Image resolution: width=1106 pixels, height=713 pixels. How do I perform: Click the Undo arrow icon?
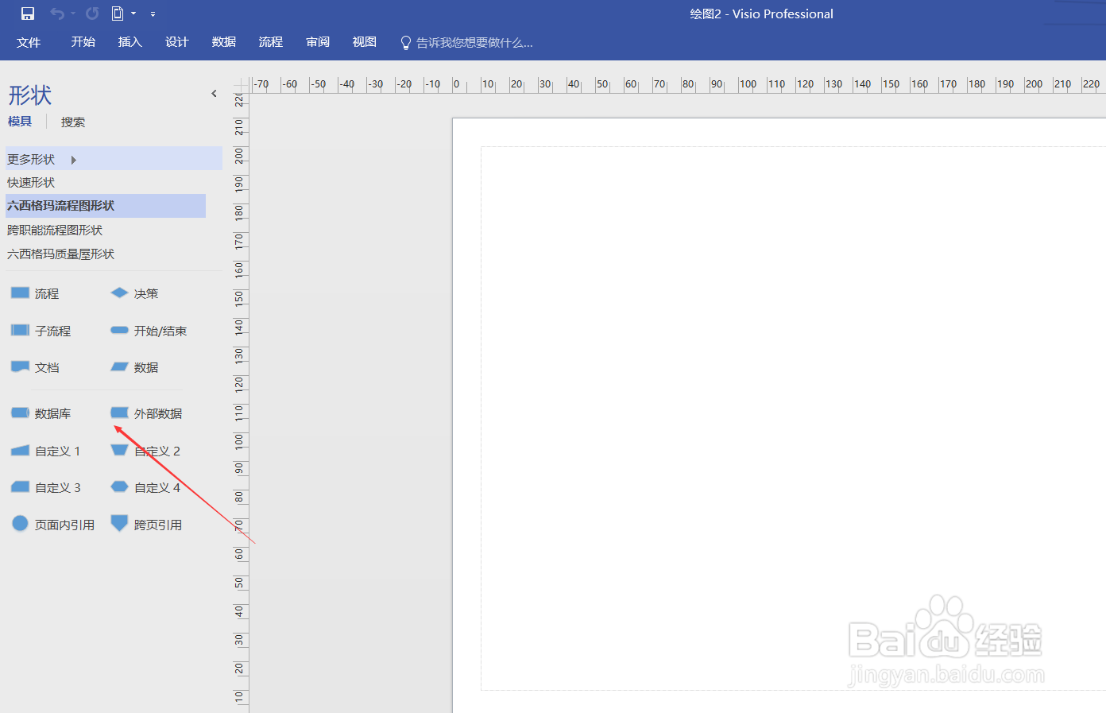57,14
